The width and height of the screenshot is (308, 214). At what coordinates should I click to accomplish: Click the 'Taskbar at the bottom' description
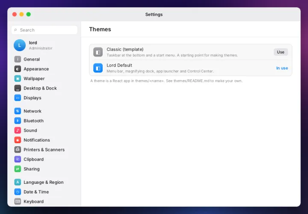tap(172, 55)
